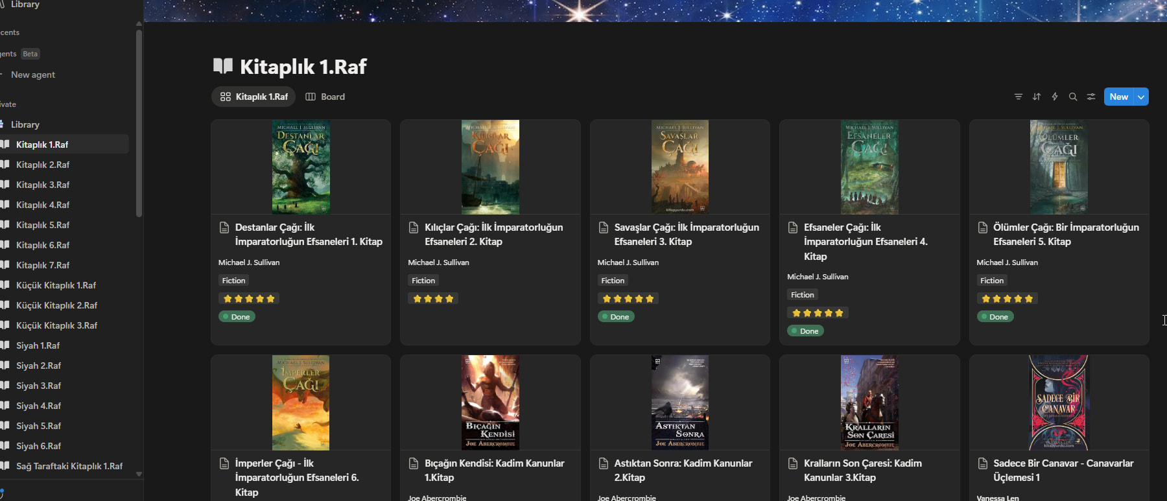This screenshot has height=501, width=1167.
Task: Click page icon on Sadece Bir Canavar card
Action: [x=982, y=463]
